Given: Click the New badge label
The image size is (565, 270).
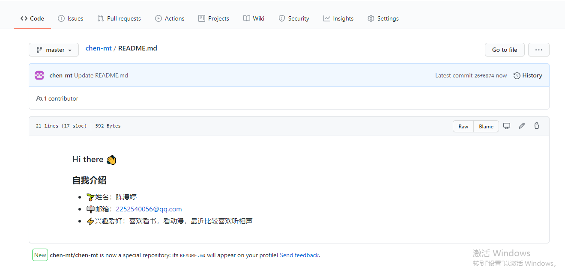Looking at the screenshot, I should 40,255.
